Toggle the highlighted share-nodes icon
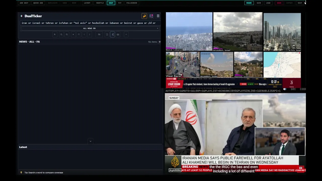 [112, 34]
